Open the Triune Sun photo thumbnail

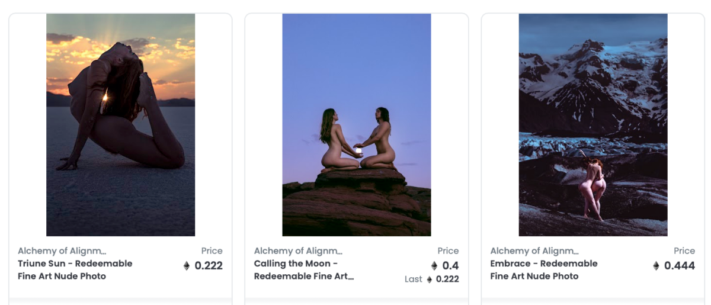pyautogui.click(x=120, y=125)
